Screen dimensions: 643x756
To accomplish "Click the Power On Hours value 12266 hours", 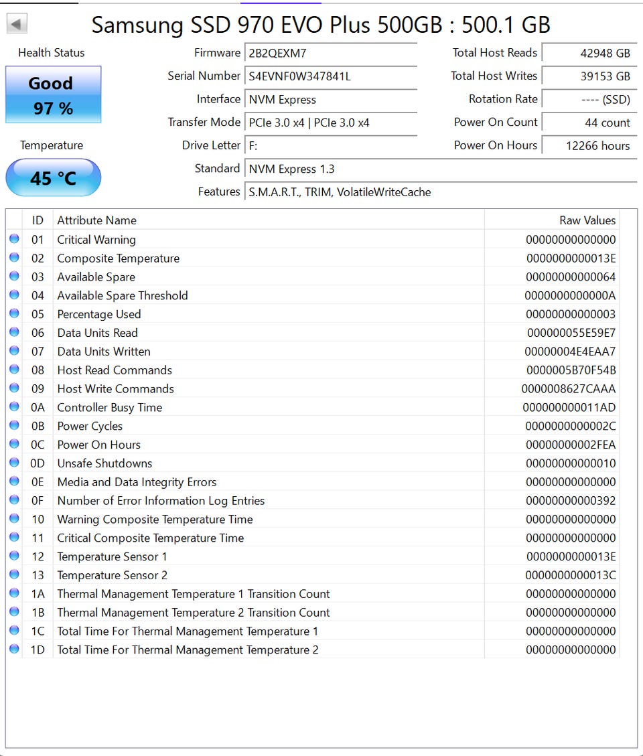I will coord(589,145).
